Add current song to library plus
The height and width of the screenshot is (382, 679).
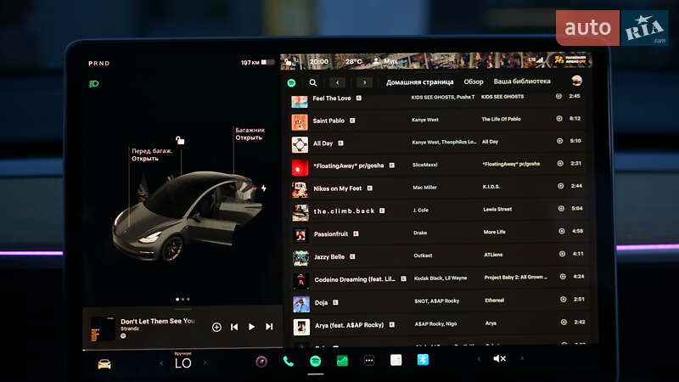tap(216, 327)
